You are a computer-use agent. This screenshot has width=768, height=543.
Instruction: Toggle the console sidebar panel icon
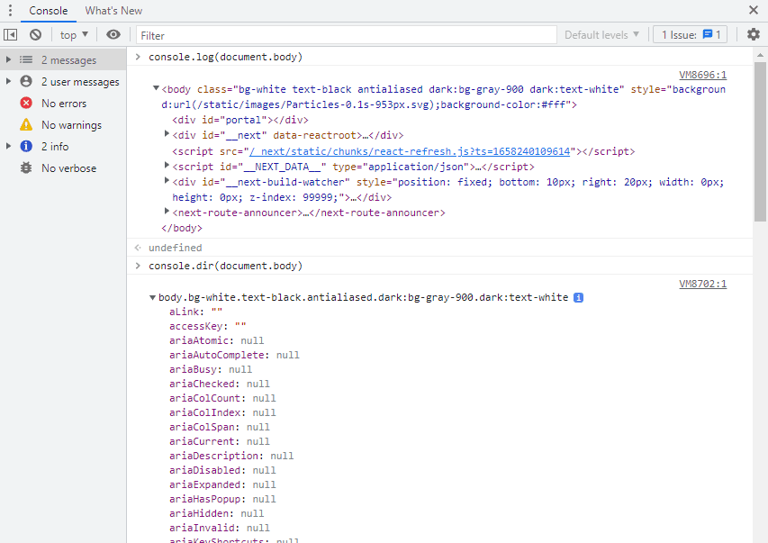click(x=10, y=35)
